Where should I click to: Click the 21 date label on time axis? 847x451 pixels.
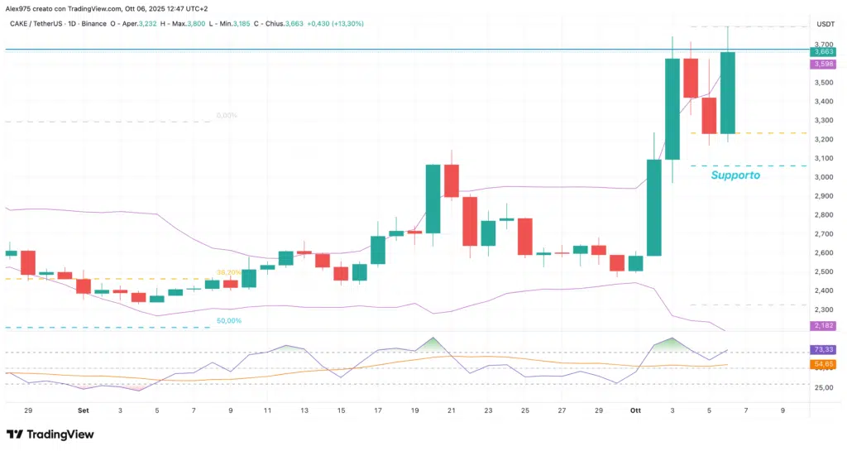451,410
